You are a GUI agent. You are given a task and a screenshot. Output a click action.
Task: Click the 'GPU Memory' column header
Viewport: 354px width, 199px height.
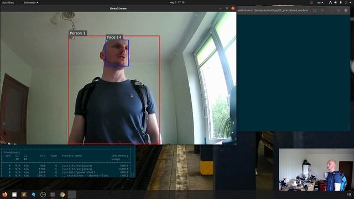tap(120, 156)
